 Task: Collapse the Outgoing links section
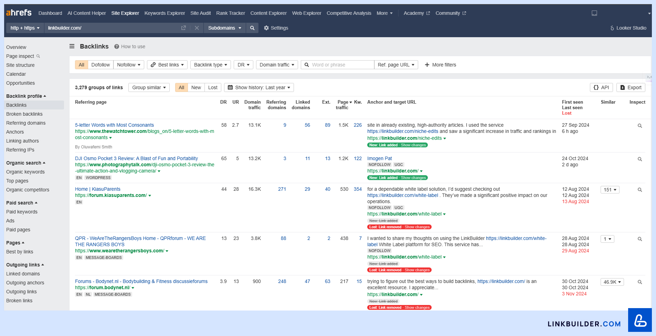point(25,265)
